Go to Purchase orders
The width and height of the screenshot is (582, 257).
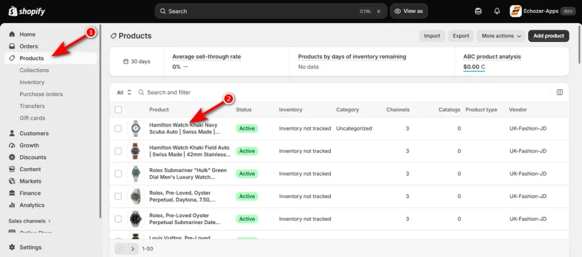tap(41, 94)
